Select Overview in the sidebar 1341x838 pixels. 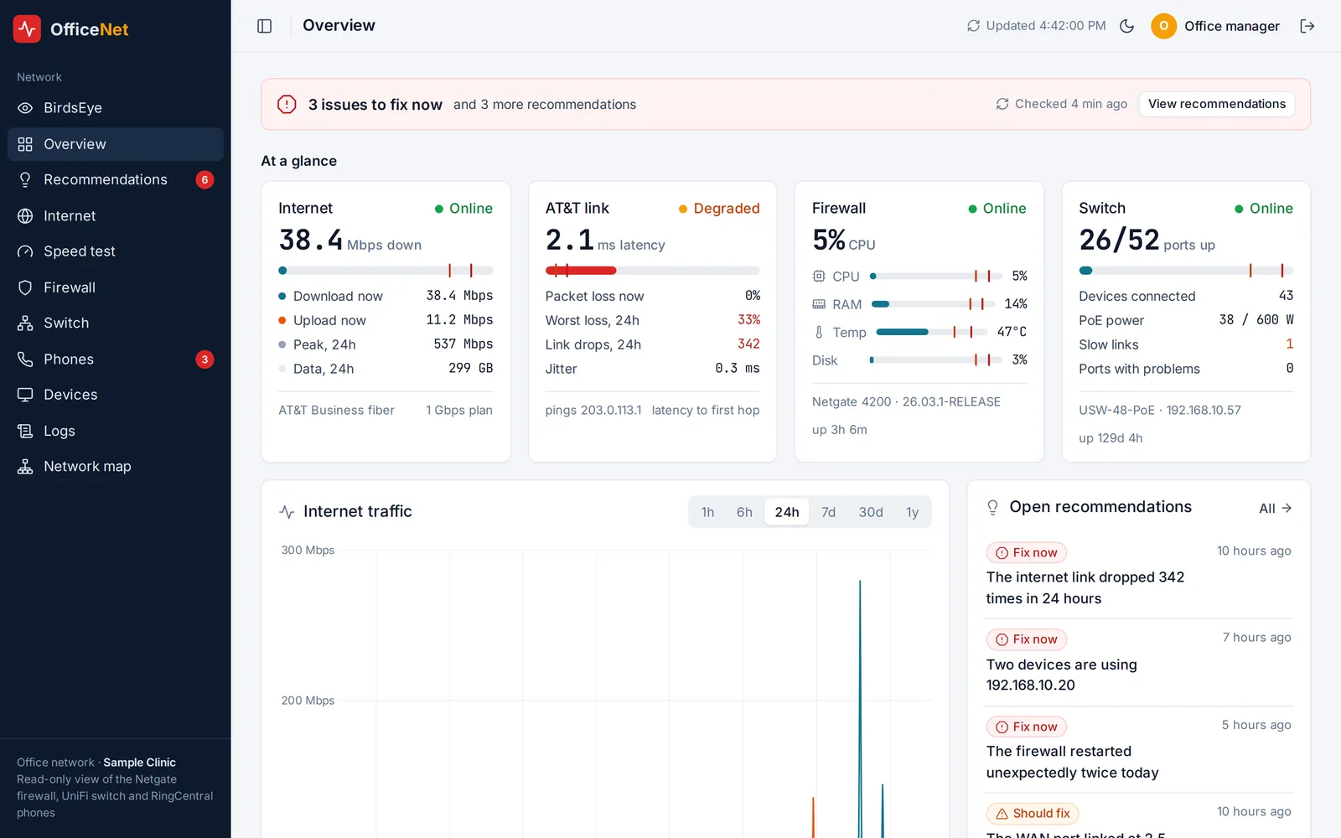pos(116,144)
